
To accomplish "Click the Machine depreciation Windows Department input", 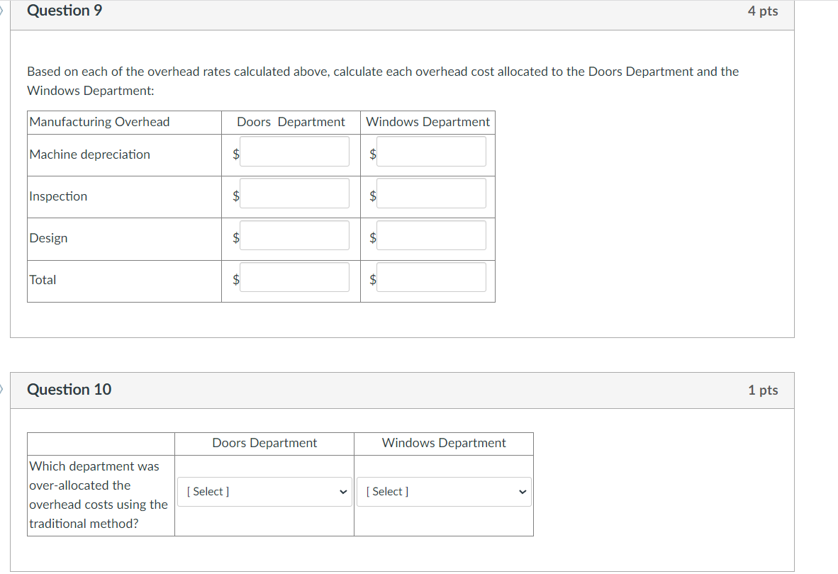I will click(x=431, y=151).
